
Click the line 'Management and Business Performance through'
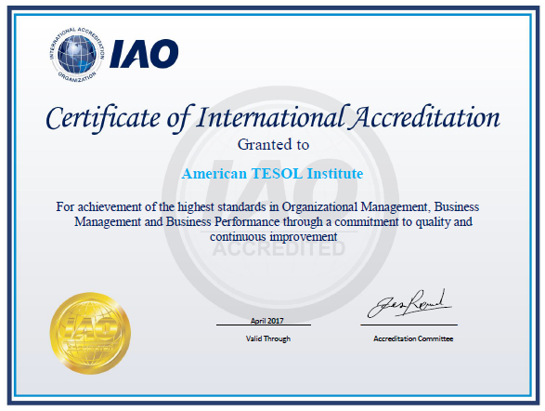coord(273,221)
